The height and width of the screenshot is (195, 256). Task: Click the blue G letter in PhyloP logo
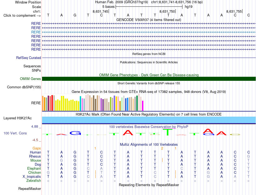point(75,133)
